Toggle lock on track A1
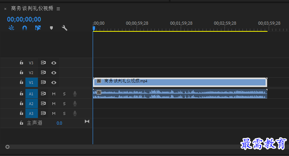Viewport: 289px width, 156px height. (22, 94)
